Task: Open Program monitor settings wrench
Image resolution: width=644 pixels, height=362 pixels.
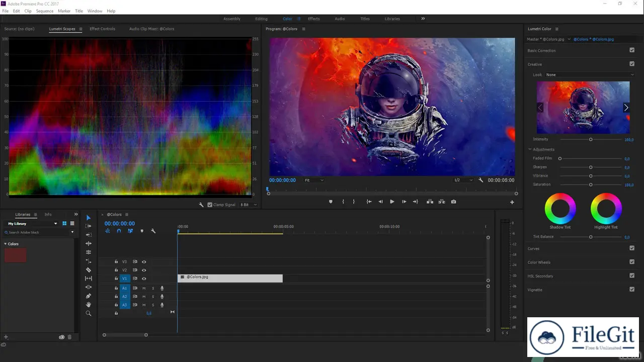Action: (x=480, y=180)
